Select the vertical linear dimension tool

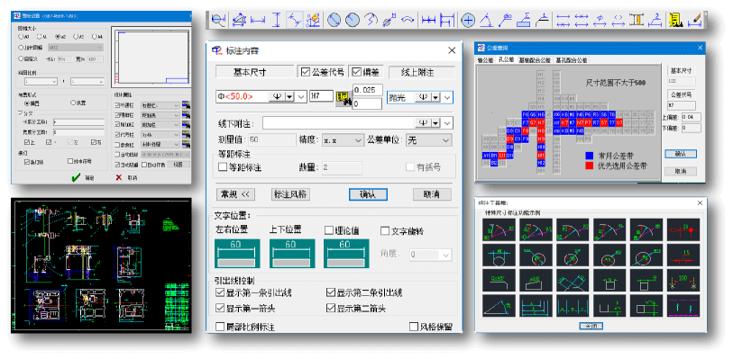[276, 20]
